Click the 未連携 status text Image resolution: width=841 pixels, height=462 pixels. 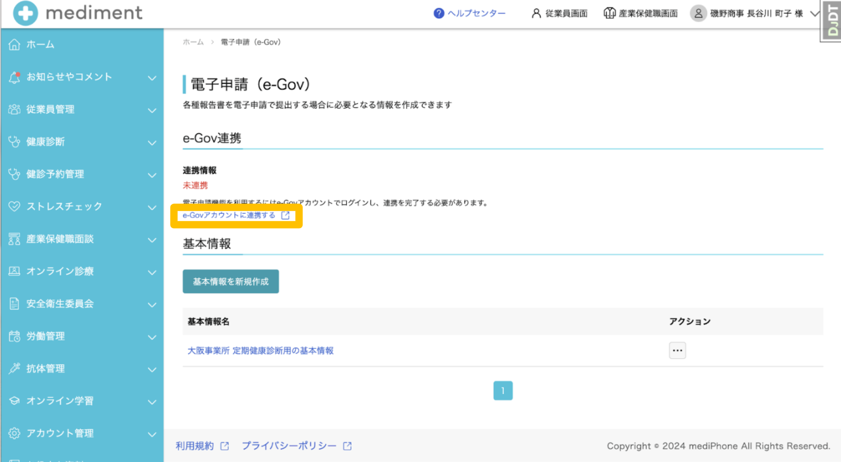(195, 185)
